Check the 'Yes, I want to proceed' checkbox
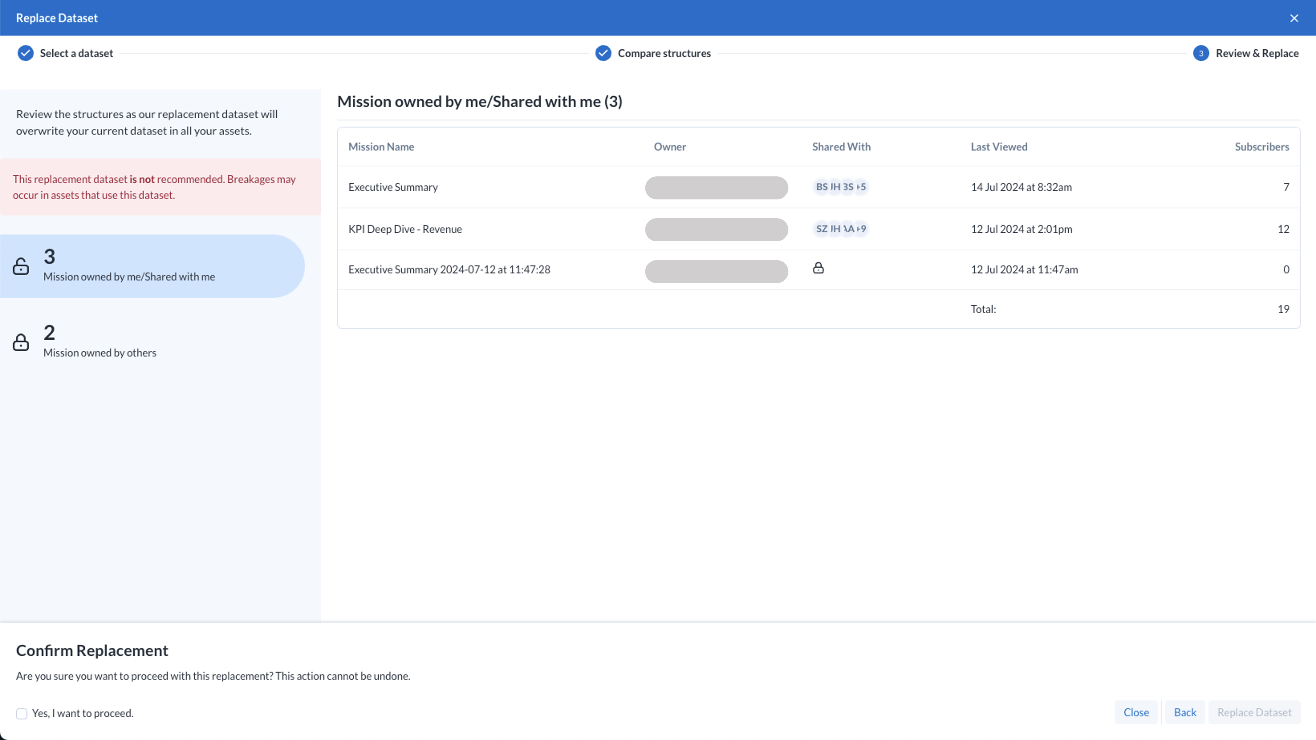This screenshot has width=1316, height=740. pyautogui.click(x=22, y=713)
